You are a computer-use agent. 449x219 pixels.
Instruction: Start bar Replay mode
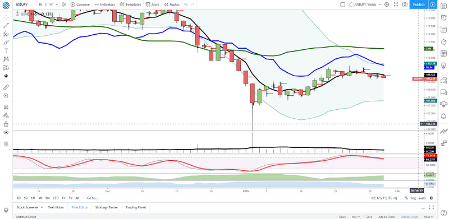[172, 4]
